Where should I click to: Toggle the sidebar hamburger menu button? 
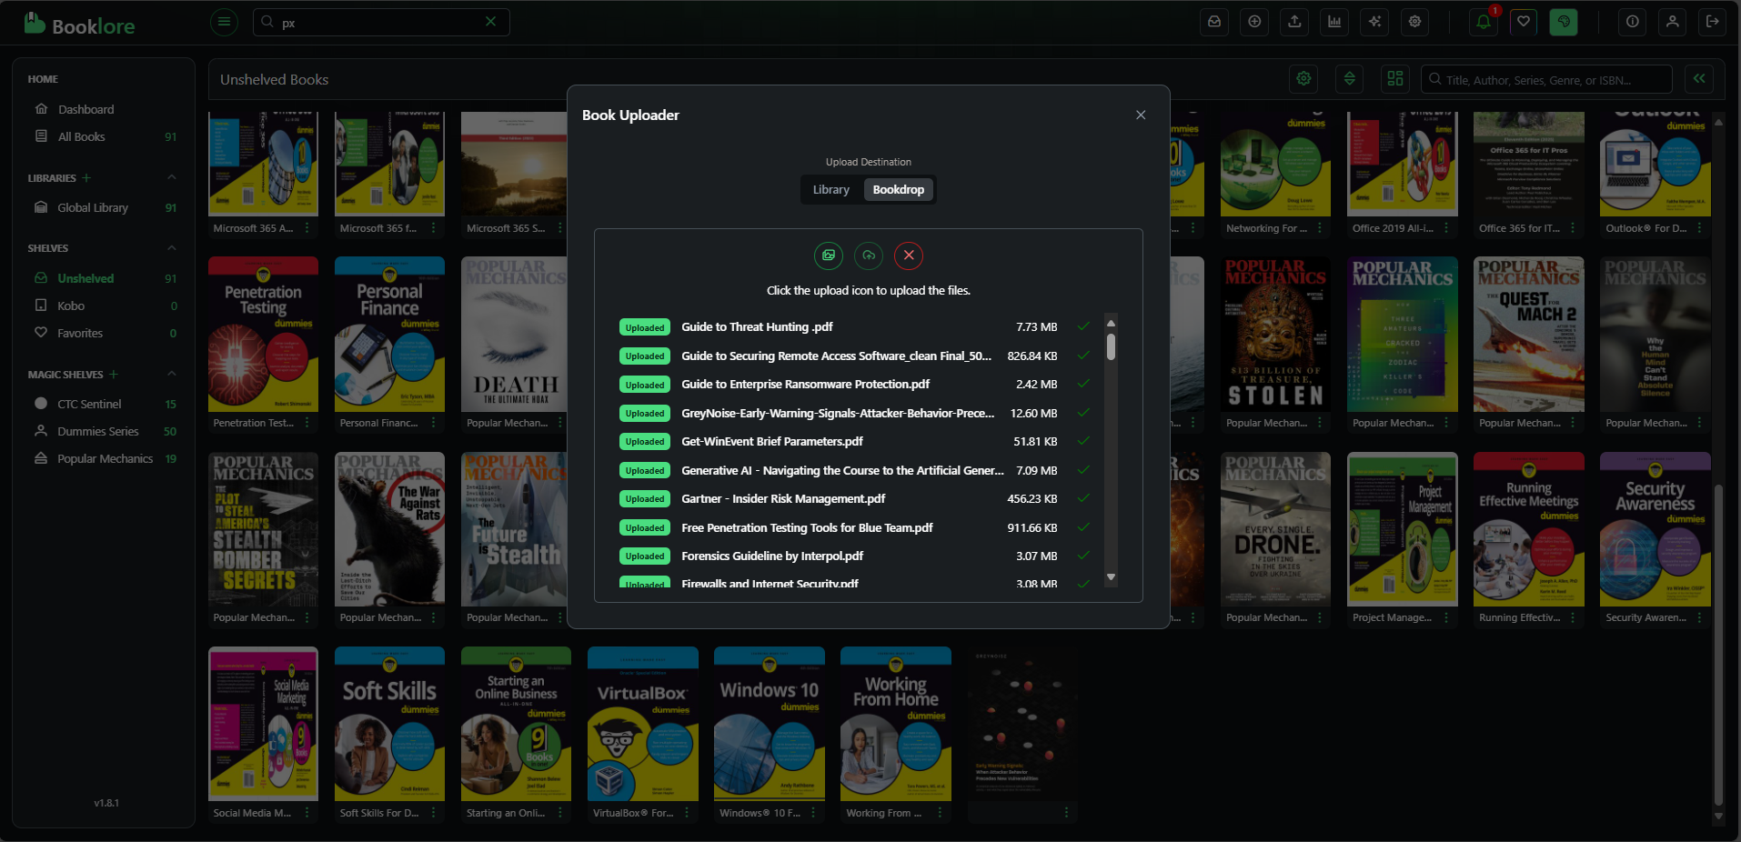(224, 22)
